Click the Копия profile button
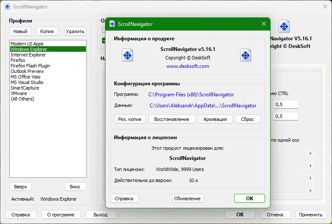 pyautogui.click(x=47, y=31)
